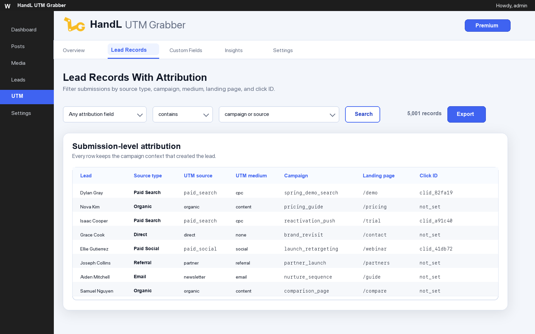Screen dimensions: 535x334
Task: Sort by the Lead column header
Action: click(86, 176)
